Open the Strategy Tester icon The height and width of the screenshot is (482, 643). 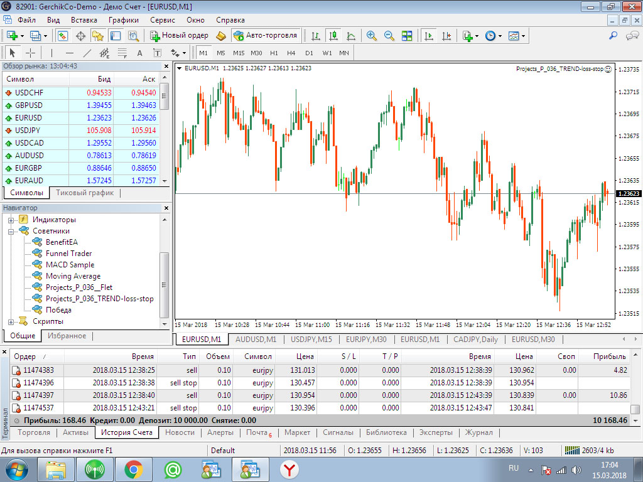click(133, 36)
